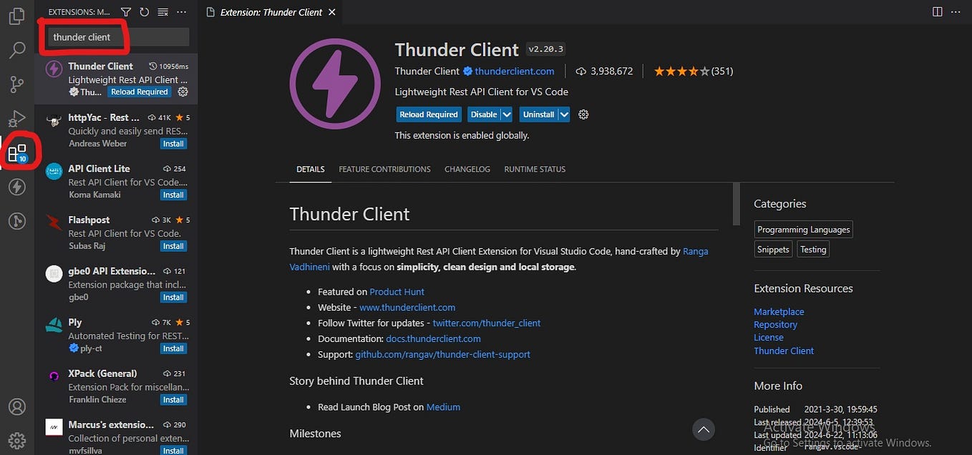Open the Medium blog post link

[443, 407]
